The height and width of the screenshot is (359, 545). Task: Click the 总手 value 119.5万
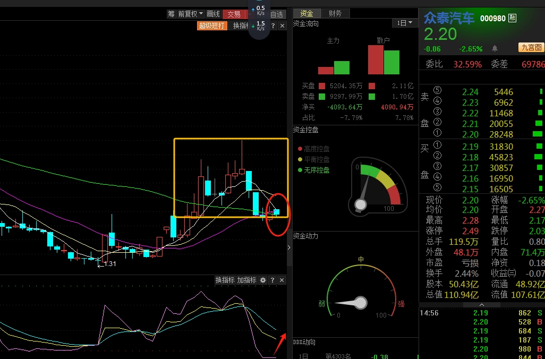click(464, 242)
